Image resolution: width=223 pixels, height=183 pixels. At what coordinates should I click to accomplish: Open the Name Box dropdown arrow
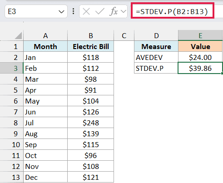click(61, 12)
